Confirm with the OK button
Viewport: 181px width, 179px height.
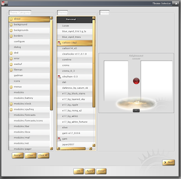tap(78, 171)
